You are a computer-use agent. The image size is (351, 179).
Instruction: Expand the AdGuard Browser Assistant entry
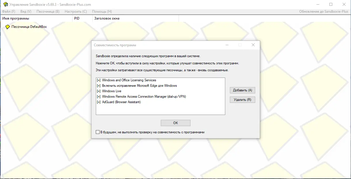[99, 102]
